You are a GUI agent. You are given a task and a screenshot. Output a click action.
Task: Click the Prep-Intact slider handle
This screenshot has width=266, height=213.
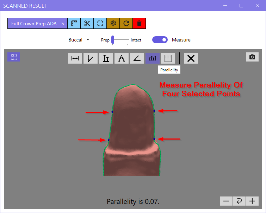(113, 40)
